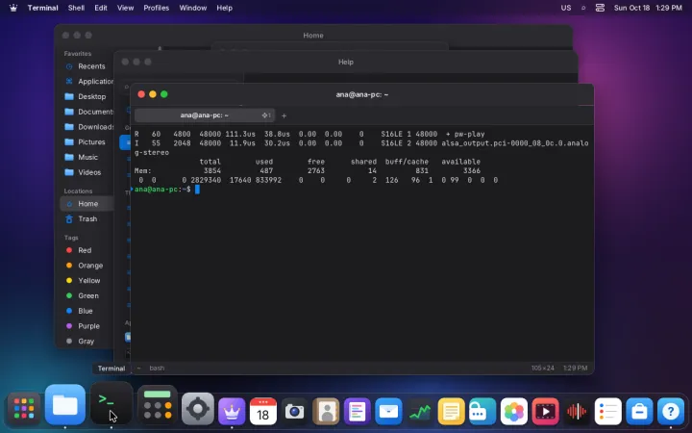Click the pw-play text in terminal output
The image size is (692, 433).
[x=470, y=134]
